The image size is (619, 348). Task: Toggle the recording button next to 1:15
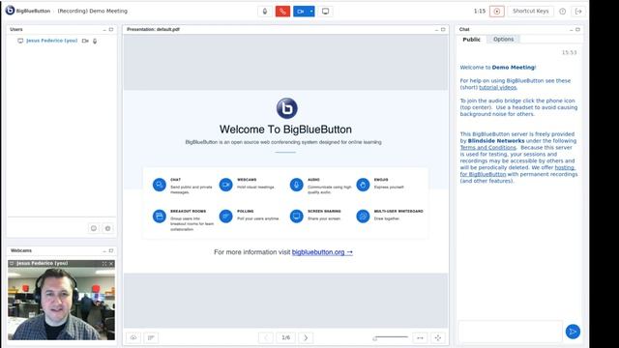point(497,12)
